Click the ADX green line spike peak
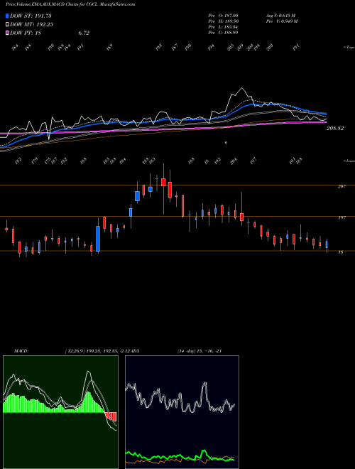 (204, 450)
